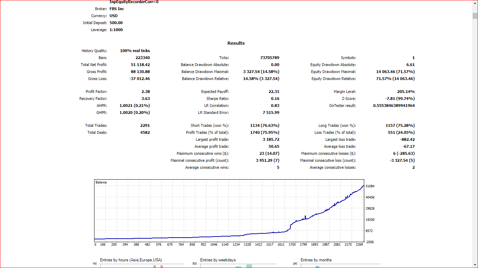The width and height of the screenshot is (478, 268).
Task: Click Average profit trade value 50.65
Action: [274, 146]
